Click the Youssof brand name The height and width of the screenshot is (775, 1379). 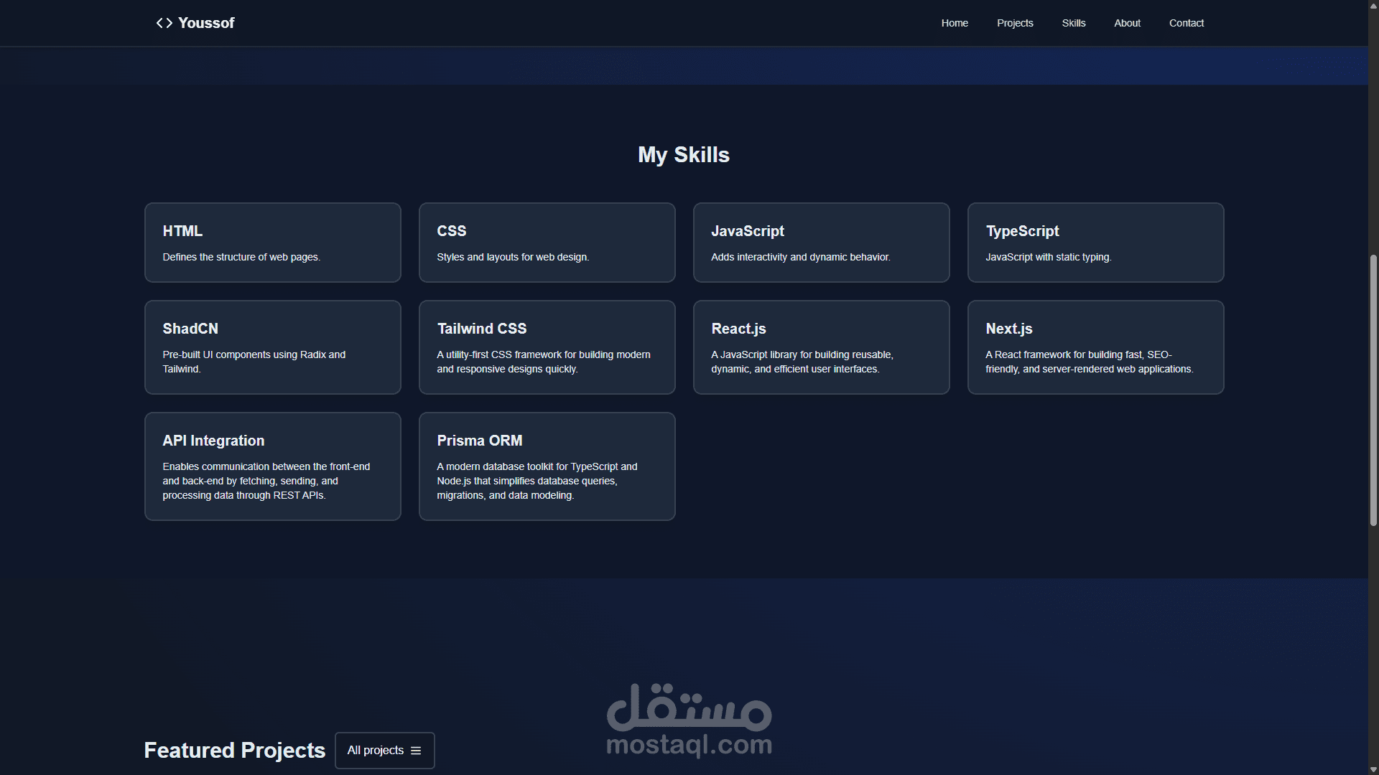tap(206, 23)
